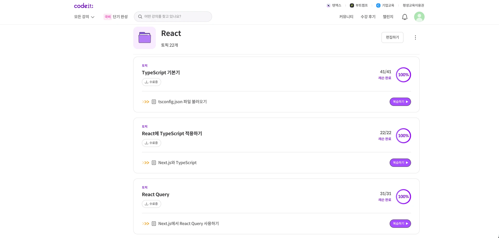Click orange arrows before Next.js에서 React Query 사용하기
The height and width of the screenshot is (238, 499).
coord(146,223)
